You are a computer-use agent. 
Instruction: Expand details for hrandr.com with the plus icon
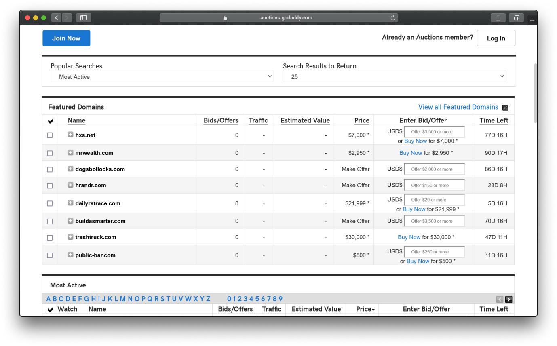tap(70, 185)
